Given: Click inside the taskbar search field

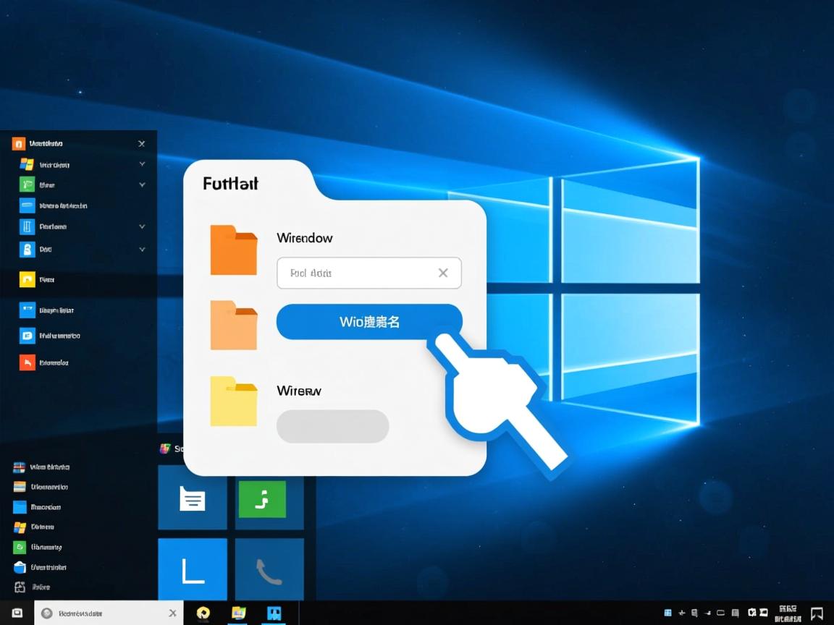Looking at the screenshot, I should tap(109, 613).
